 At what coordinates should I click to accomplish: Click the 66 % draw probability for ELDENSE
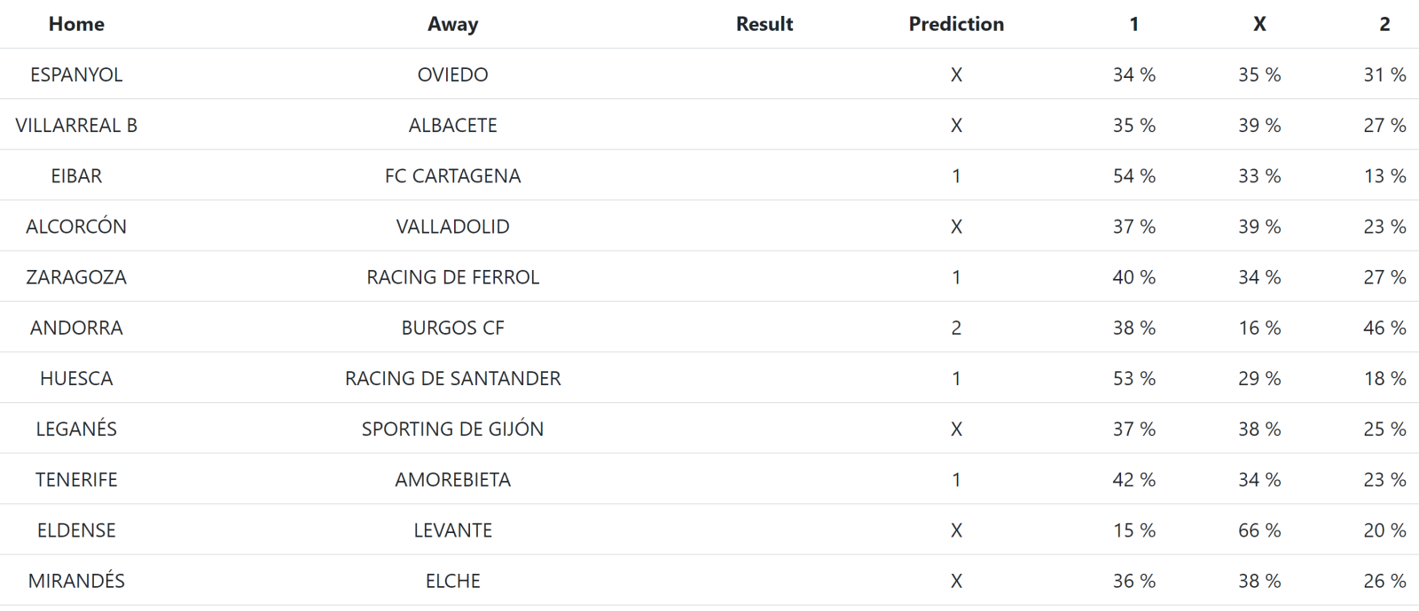1258,530
